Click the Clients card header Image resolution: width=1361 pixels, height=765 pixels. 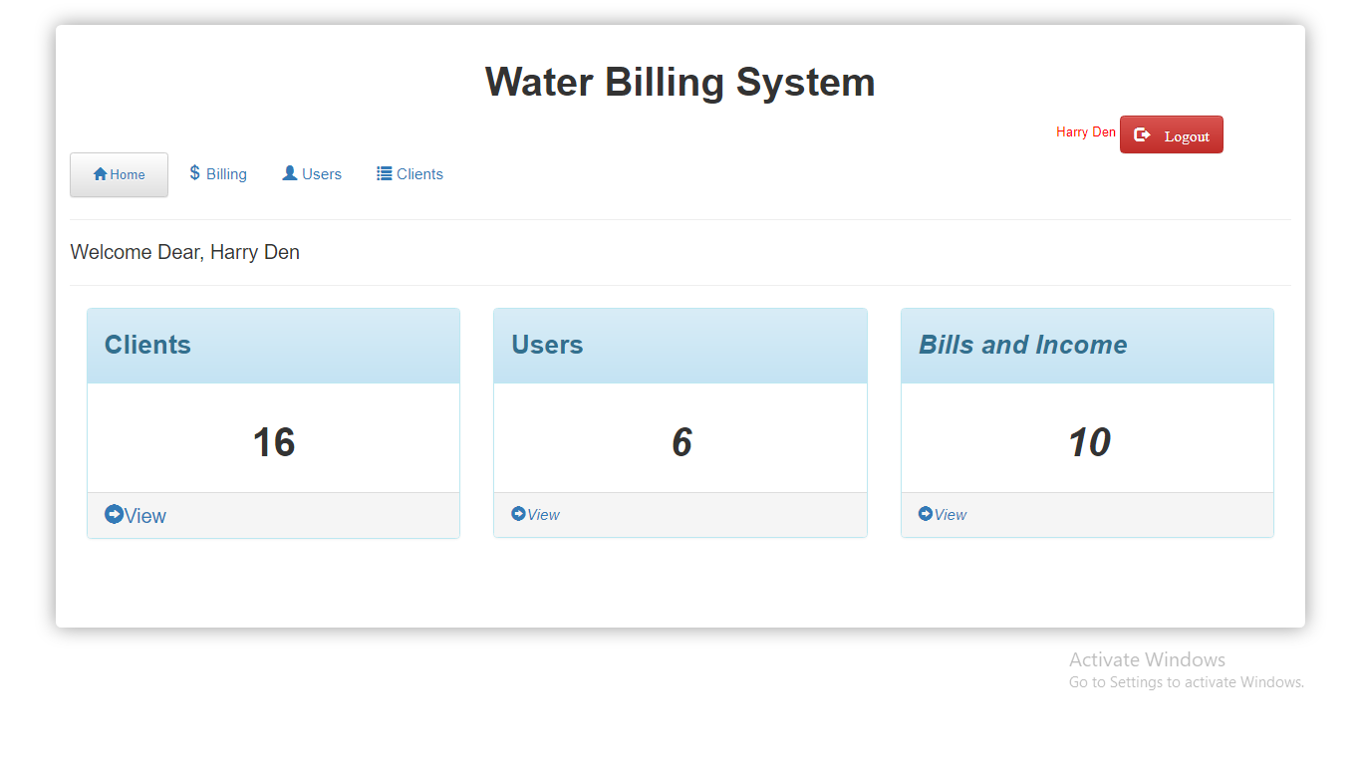click(x=147, y=345)
